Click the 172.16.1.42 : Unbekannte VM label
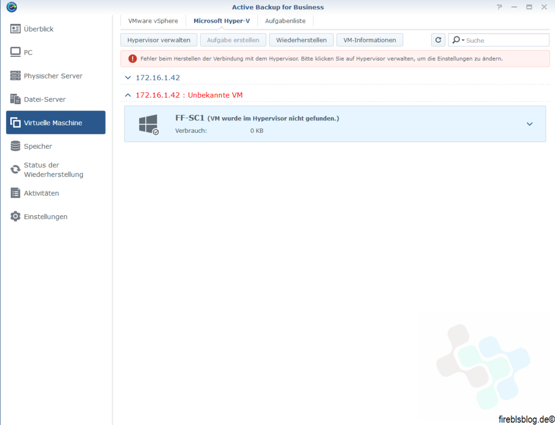 pyautogui.click(x=189, y=95)
